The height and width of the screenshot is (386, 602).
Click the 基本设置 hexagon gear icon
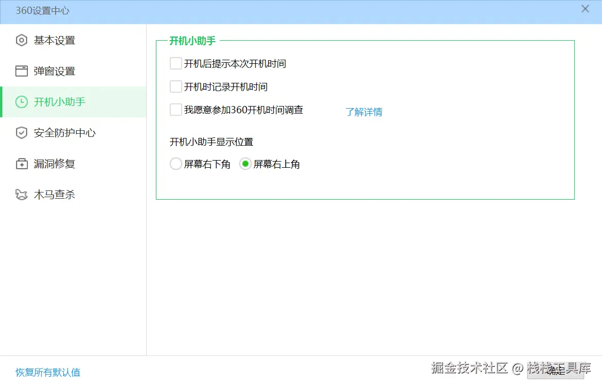[x=22, y=40]
